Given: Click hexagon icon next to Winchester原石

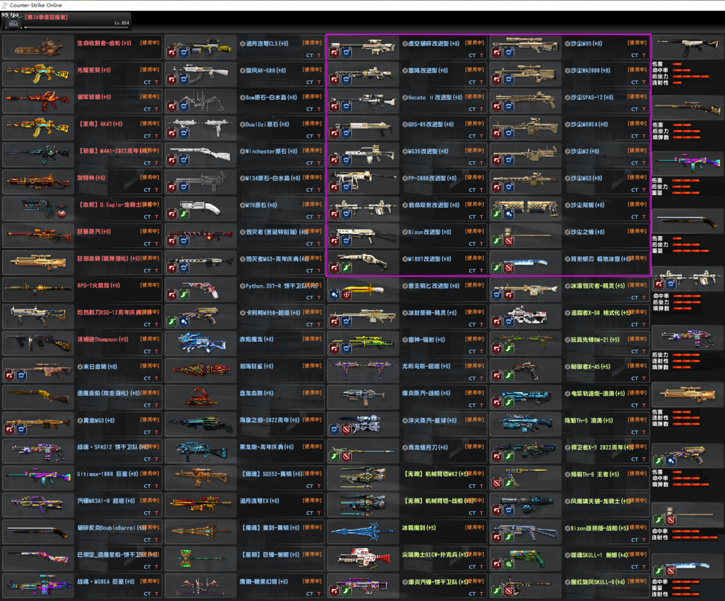Looking at the screenshot, I should coord(242,151).
